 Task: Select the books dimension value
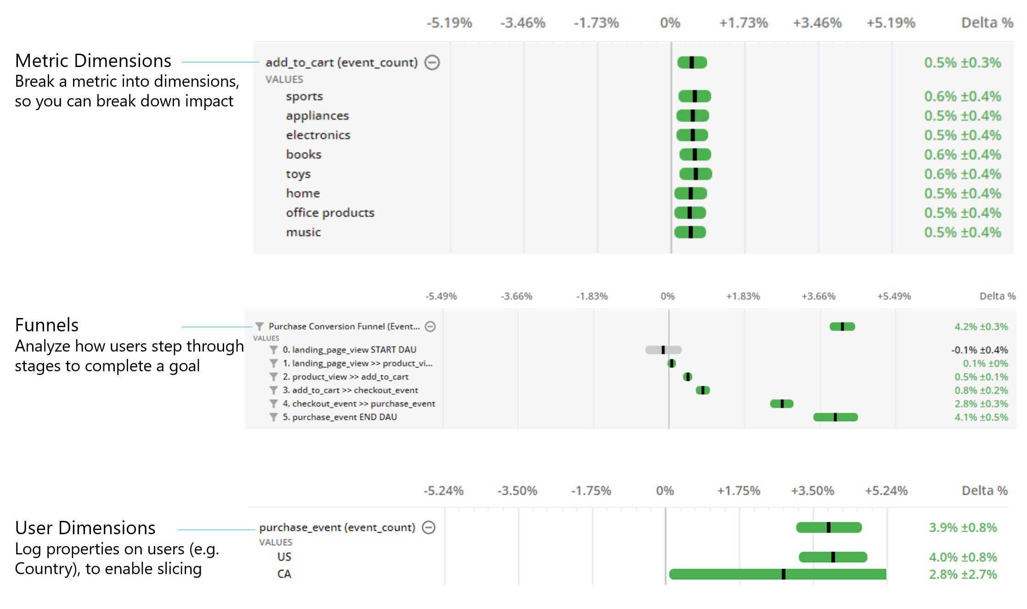303,155
